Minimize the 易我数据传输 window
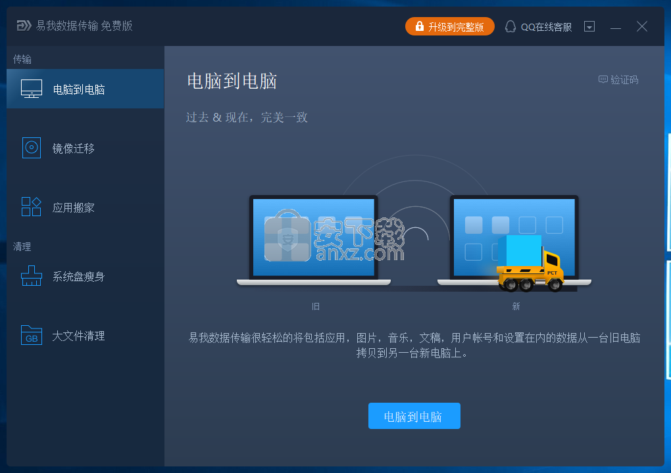 point(615,27)
